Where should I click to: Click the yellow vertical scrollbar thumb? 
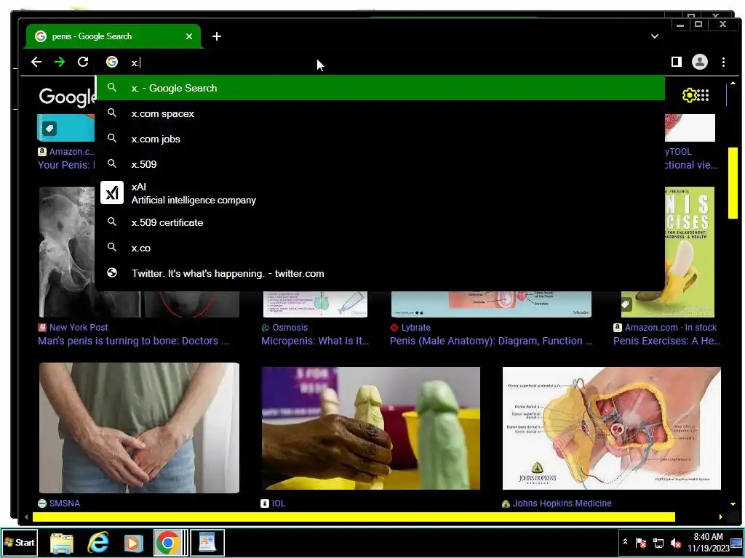tap(733, 182)
